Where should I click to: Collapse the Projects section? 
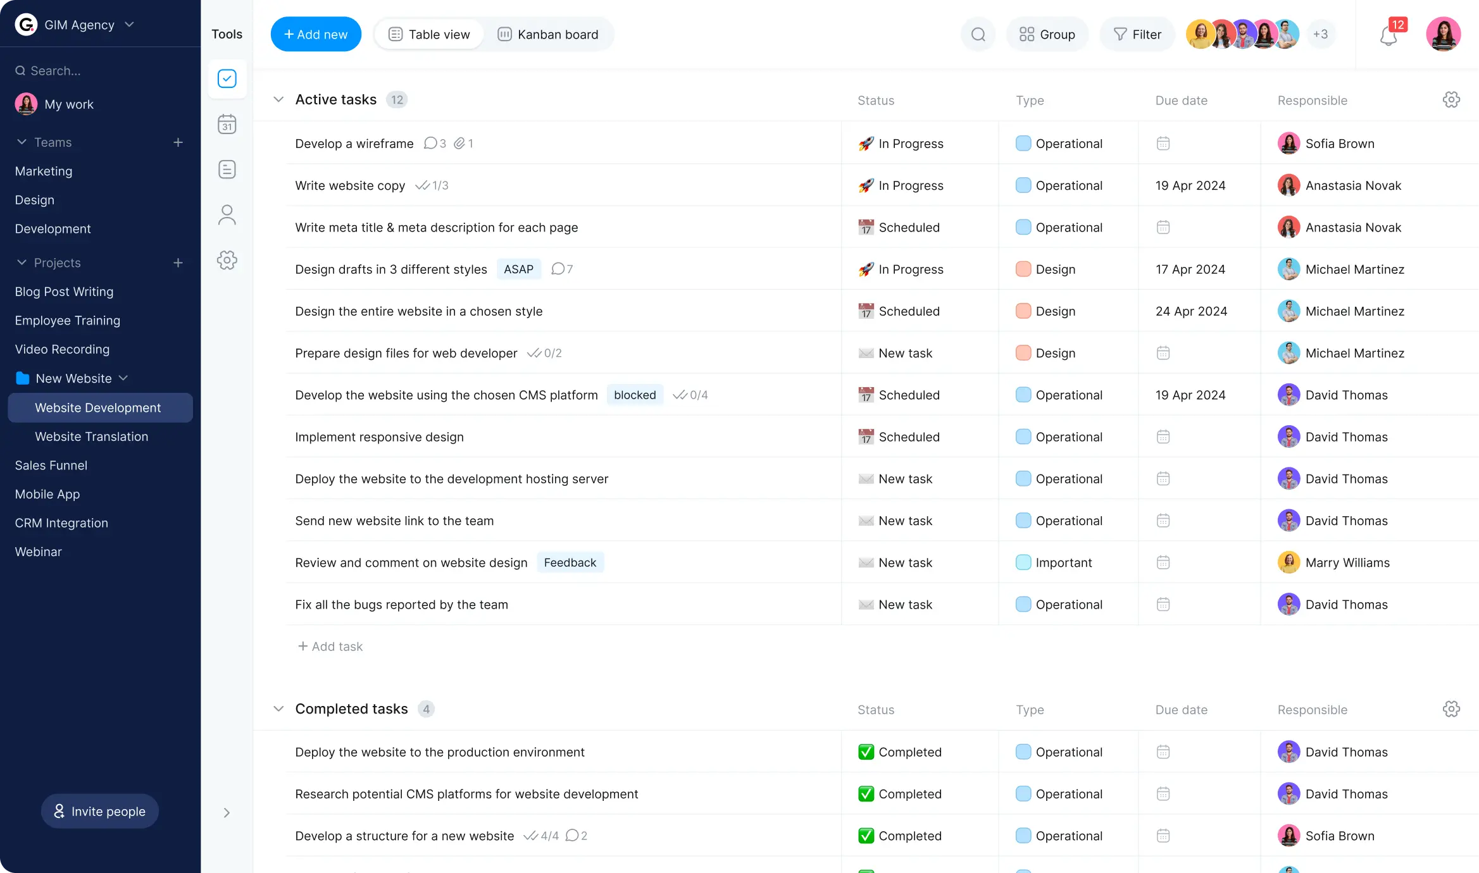click(x=22, y=263)
